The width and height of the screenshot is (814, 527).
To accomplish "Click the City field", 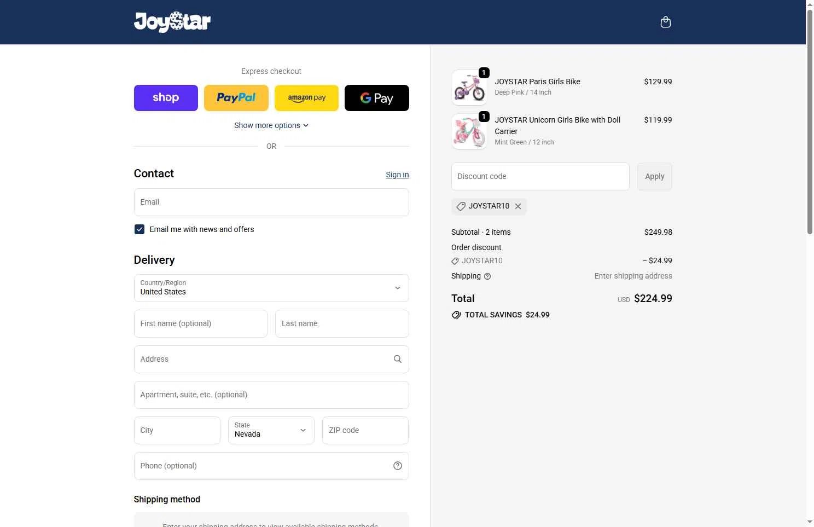I will tap(177, 430).
